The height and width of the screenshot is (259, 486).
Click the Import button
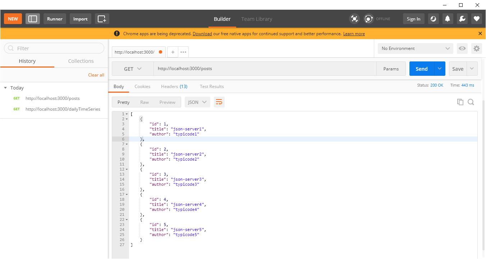coord(81,19)
